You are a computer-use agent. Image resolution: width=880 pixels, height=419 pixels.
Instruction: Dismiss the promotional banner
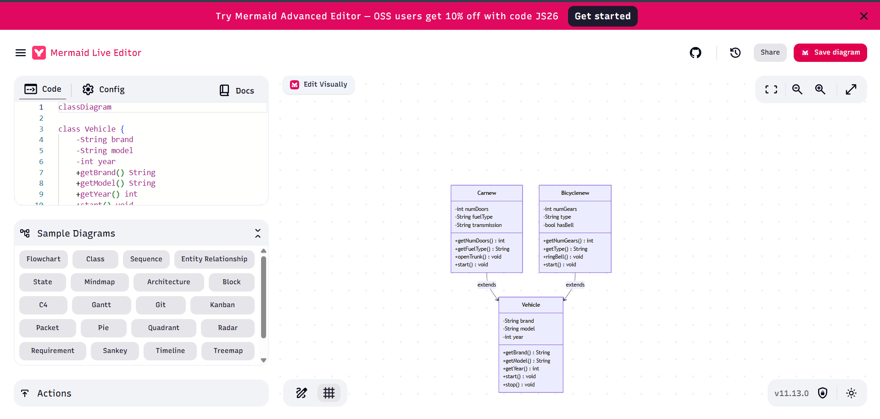tap(864, 16)
